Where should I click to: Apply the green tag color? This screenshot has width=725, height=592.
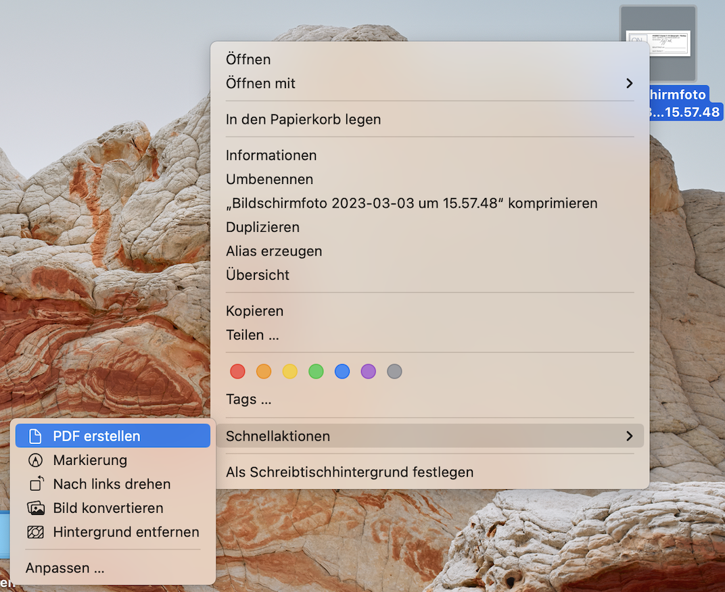(x=316, y=371)
